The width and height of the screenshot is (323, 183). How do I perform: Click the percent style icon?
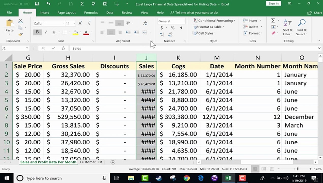click(x=172, y=28)
